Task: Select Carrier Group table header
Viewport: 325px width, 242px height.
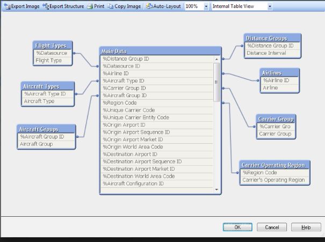Action: 276,119
